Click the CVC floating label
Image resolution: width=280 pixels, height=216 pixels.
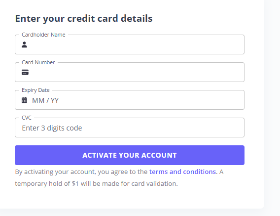[x=27, y=118]
